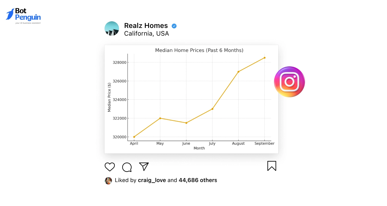Click the small liker avatar thumbnail

tap(108, 180)
